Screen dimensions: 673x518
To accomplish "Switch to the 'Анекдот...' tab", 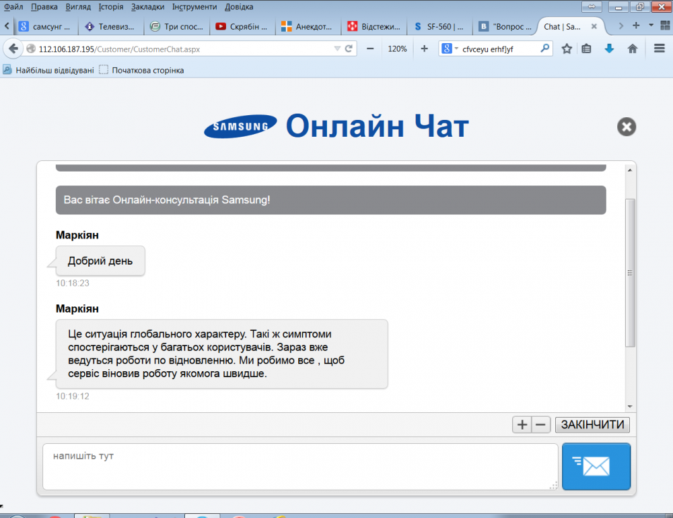I will point(308,26).
